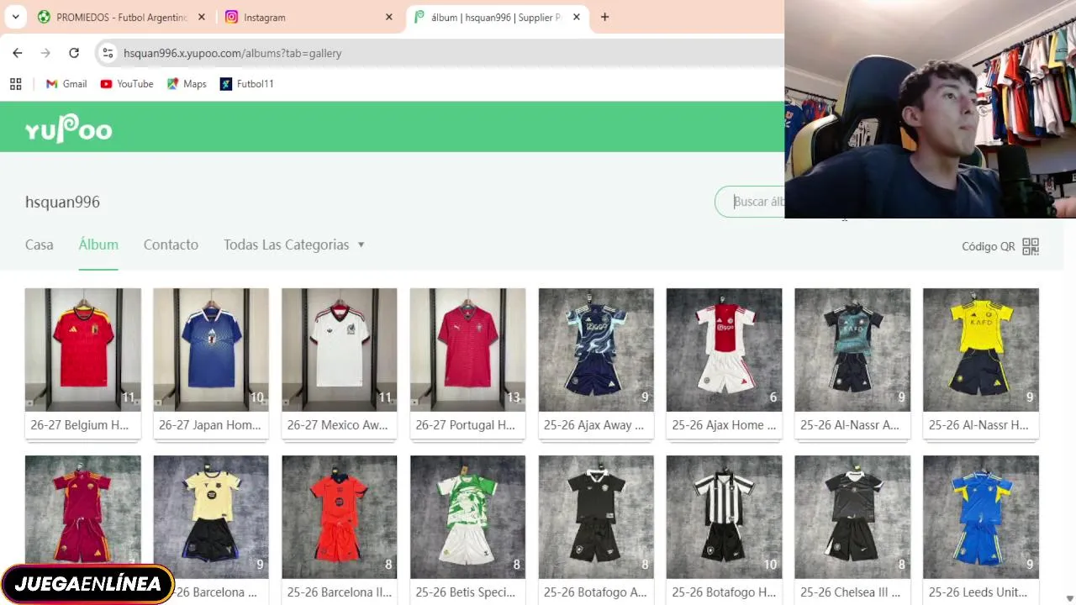Open the 25-26 Botafogo A black kit thumbnail
This screenshot has height=605, width=1076.
point(596,517)
